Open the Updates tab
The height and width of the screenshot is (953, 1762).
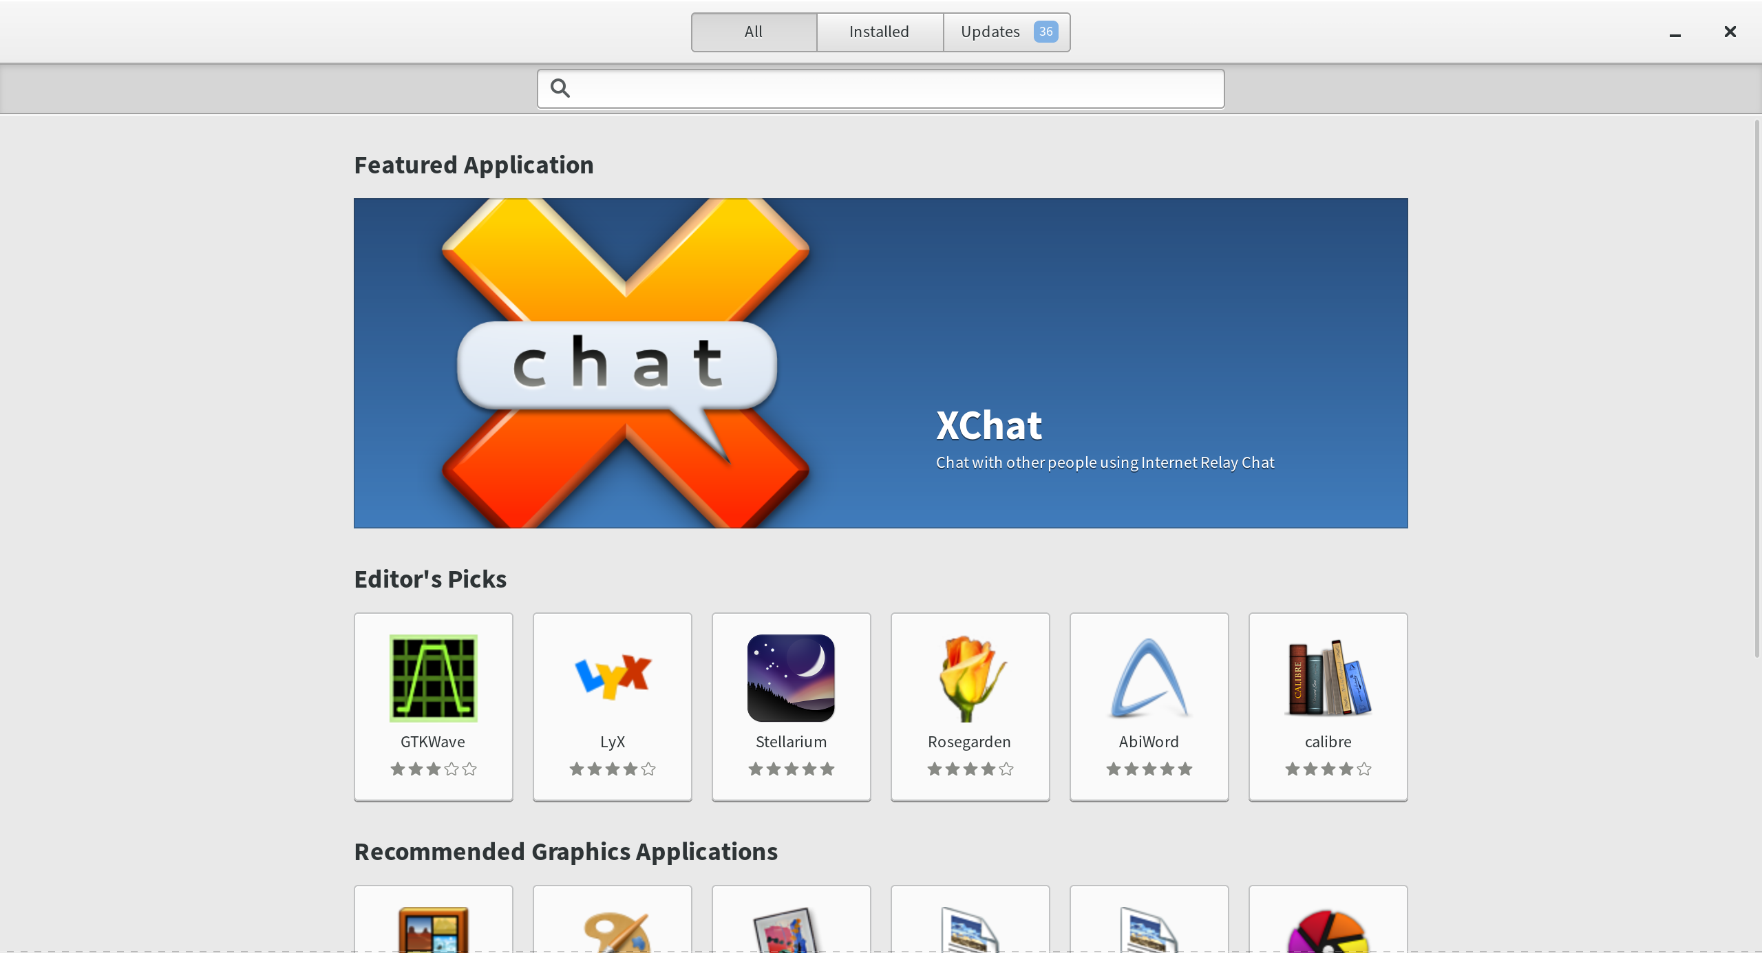pos(1006,32)
